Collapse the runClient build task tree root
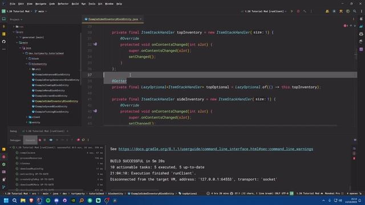The width and height of the screenshot is (365, 205). (10, 147)
